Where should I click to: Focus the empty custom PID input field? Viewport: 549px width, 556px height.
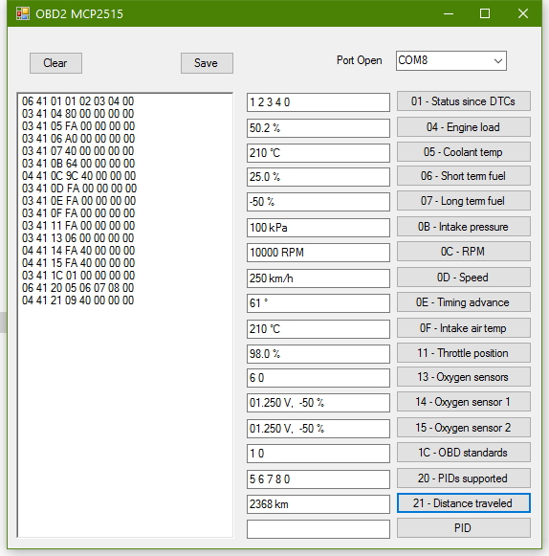click(x=318, y=529)
